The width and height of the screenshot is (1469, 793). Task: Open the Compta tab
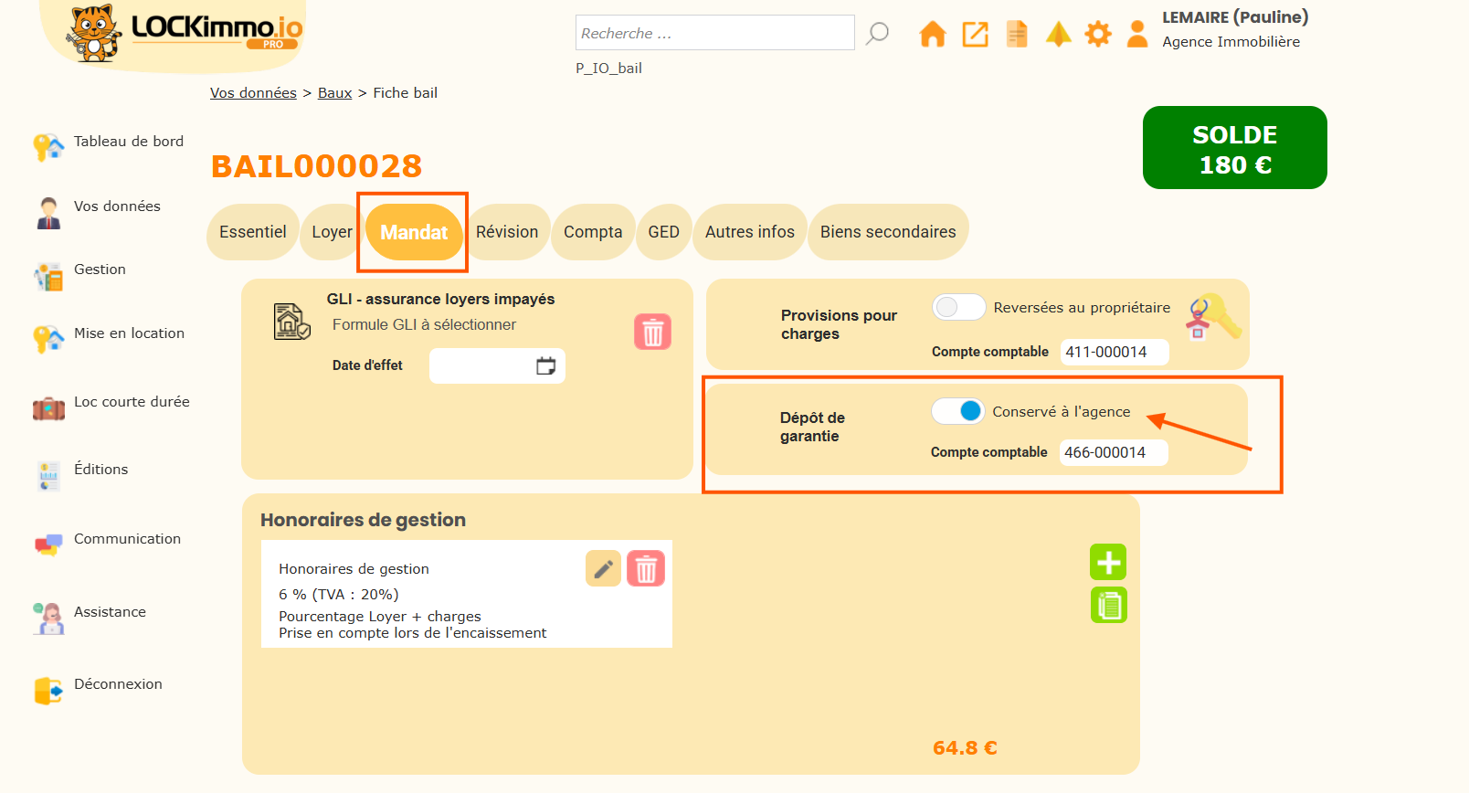tap(593, 232)
